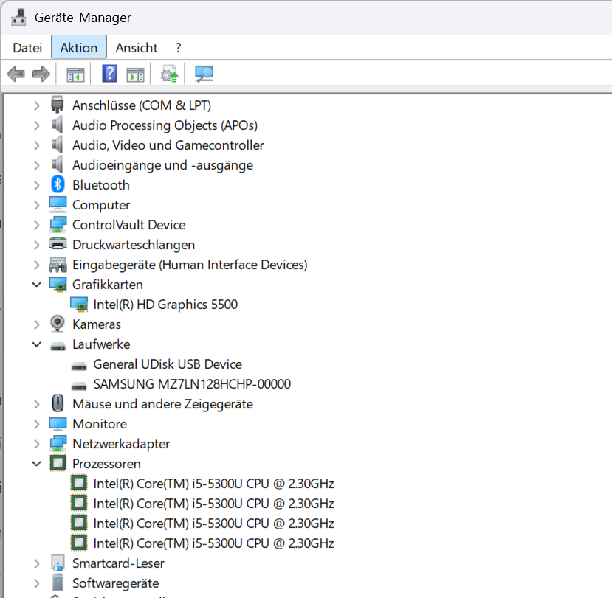Image resolution: width=612 pixels, height=598 pixels.
Task: Expand the Kameras chevron
Action: point(36,324)
